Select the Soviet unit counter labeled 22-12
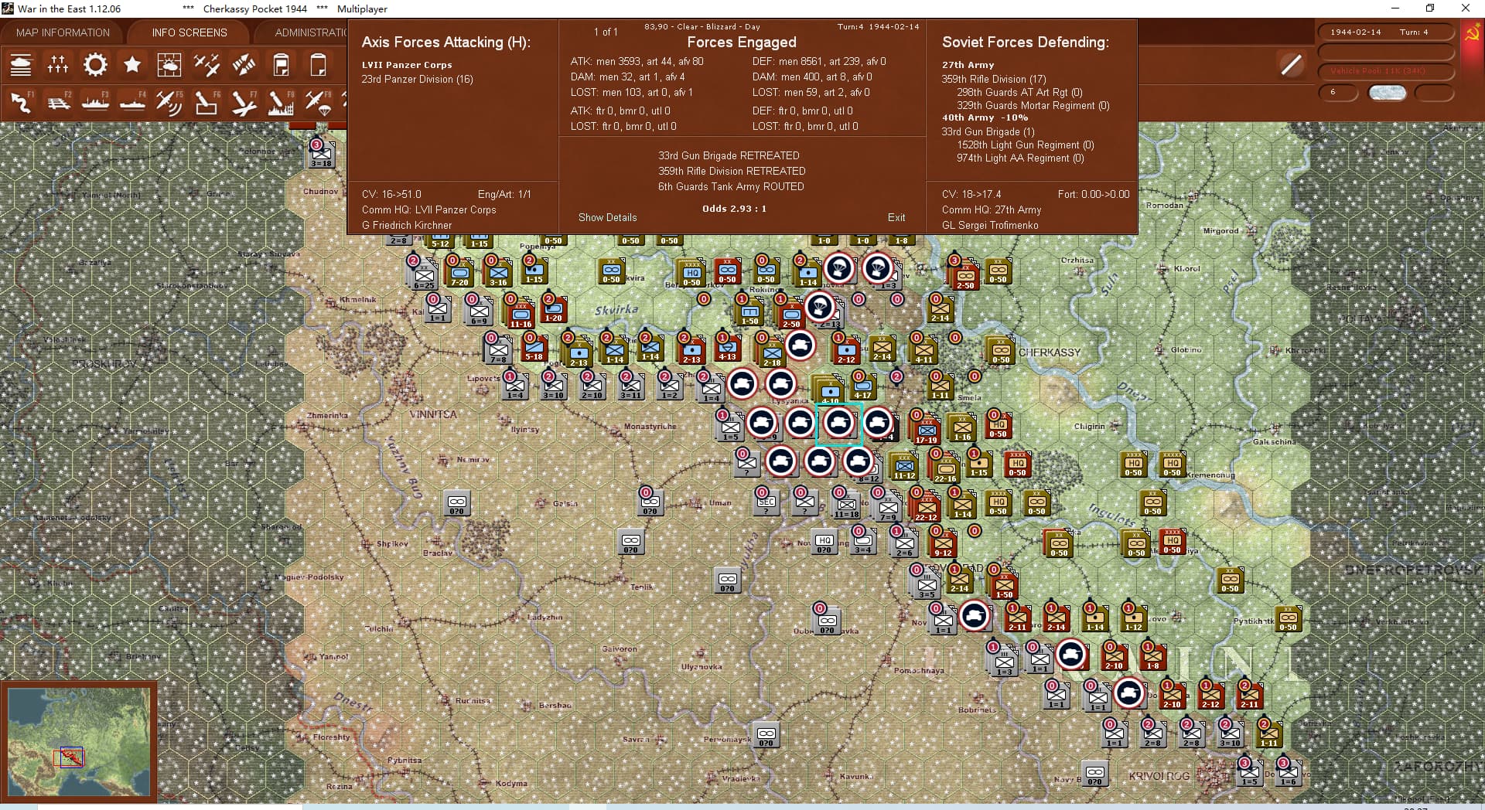The width and height of the screenshot is (1485, 810). pos(926,507)
